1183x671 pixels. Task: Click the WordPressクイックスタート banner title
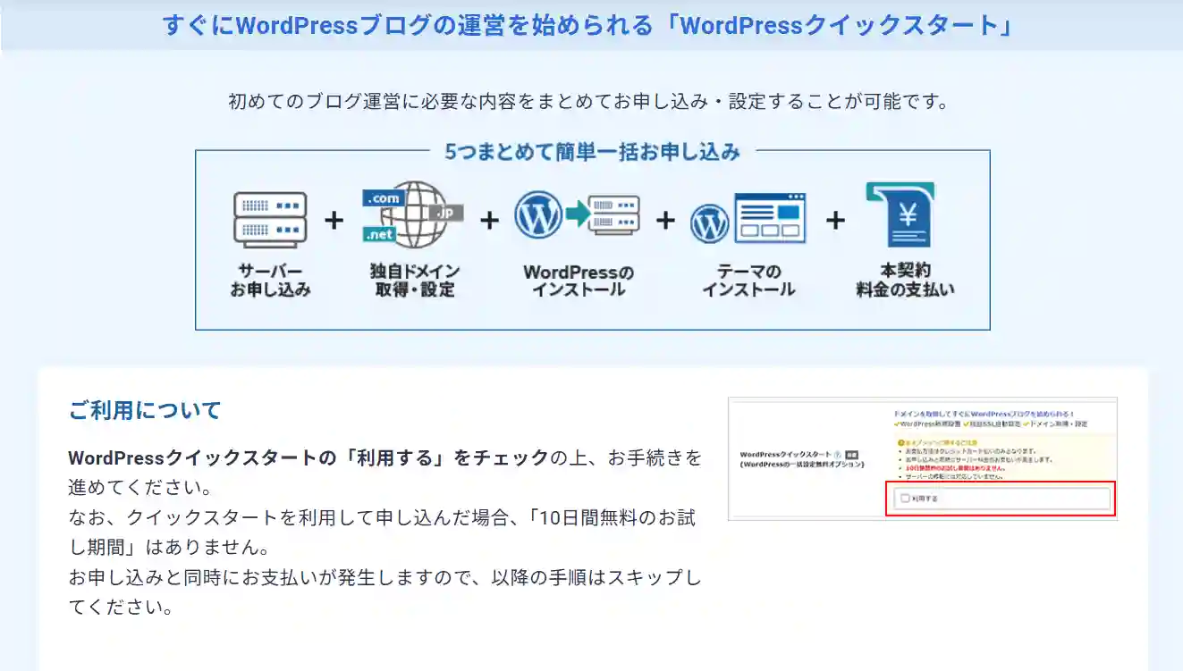click(591, 26)
